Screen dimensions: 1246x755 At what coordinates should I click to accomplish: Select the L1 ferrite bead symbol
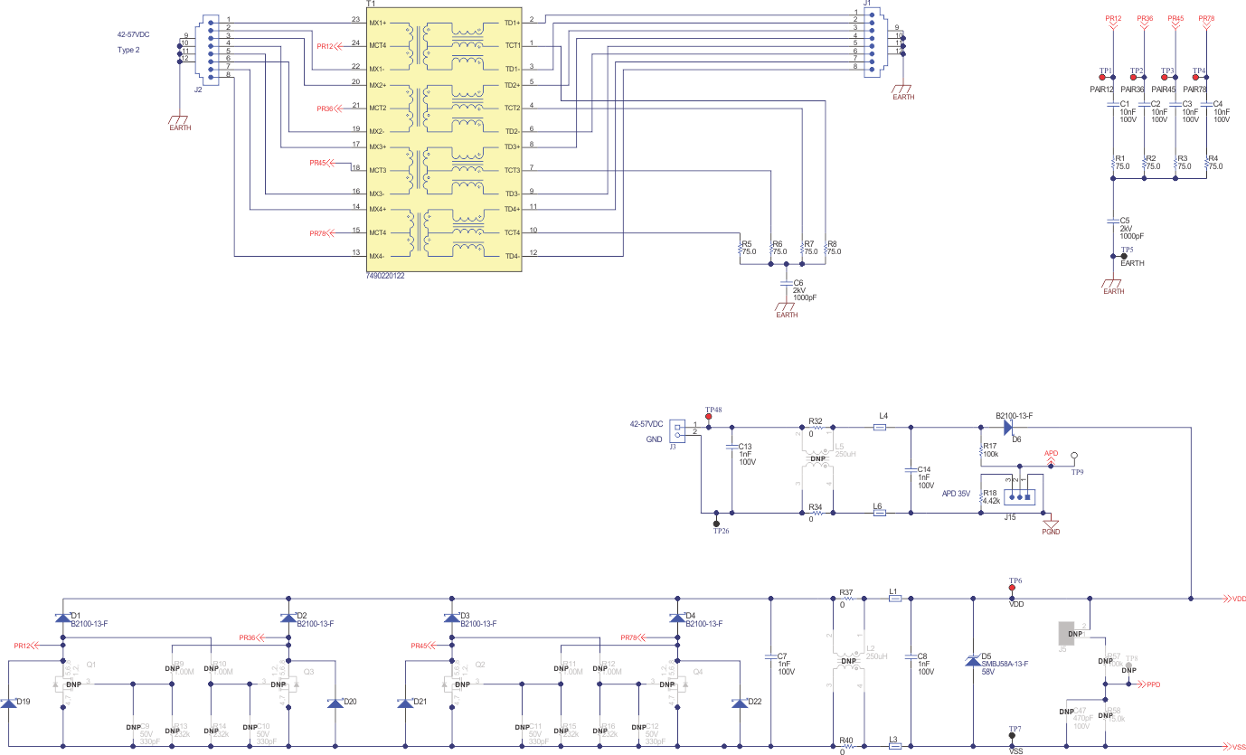click(x=894, y=599)
